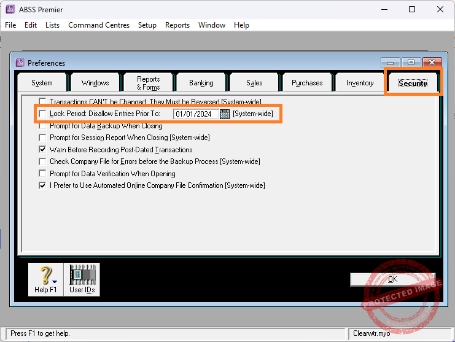455x342 pixels.
Task: Open the Setup menu
Action: (147, 25)
